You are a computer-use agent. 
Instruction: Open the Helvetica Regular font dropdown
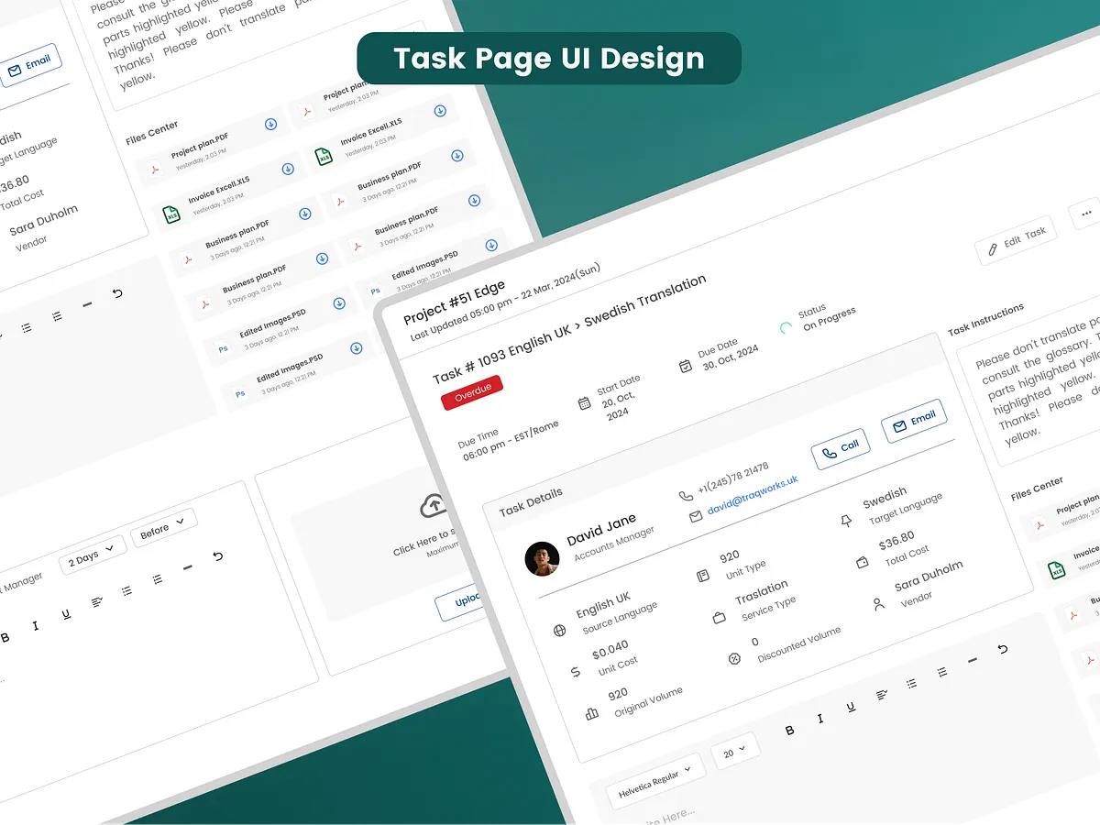pos(654,782)
